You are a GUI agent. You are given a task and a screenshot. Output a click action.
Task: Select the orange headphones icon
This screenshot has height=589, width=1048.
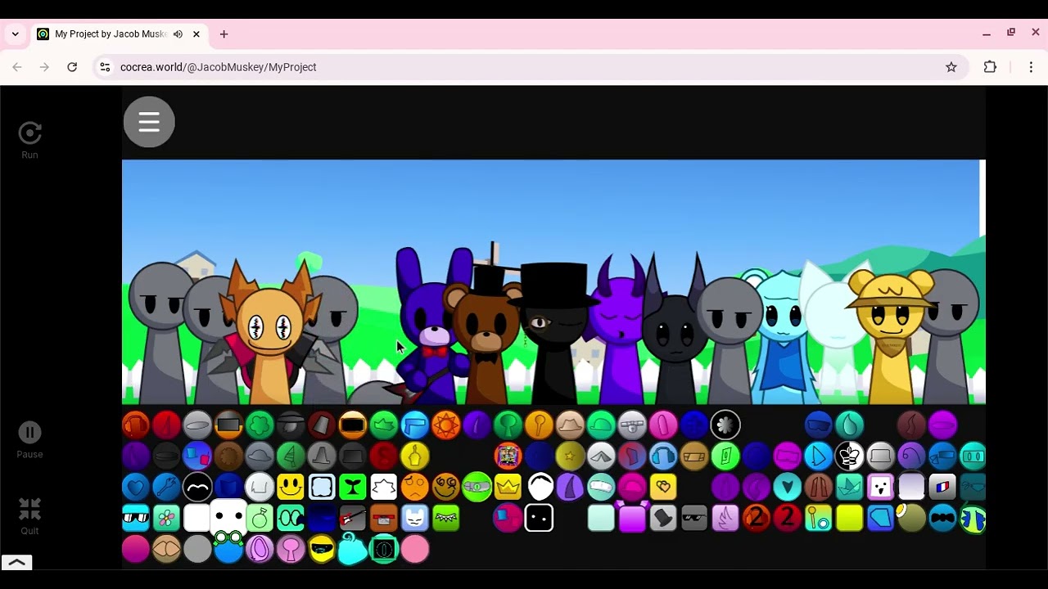coord(136,425)
